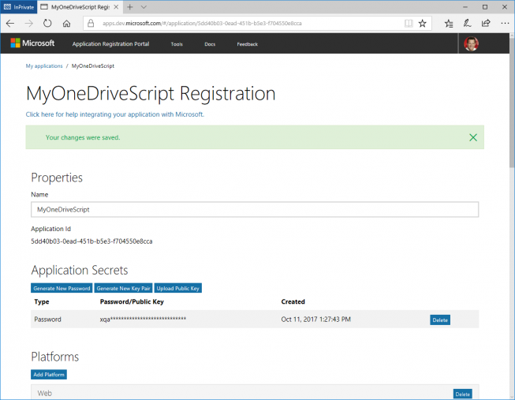This screenshot has height=400, width=515.
Task: Open the browser home page icon
Action: click(x=67, y=24)
